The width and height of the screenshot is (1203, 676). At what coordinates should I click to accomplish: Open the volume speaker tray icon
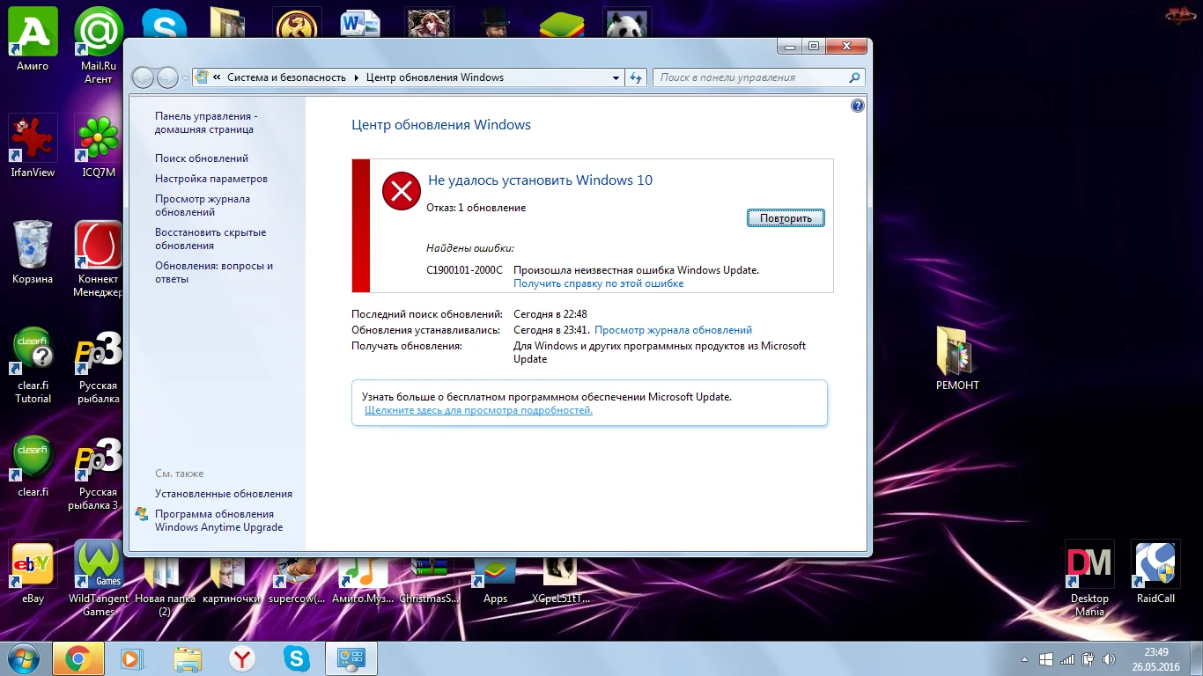pyautogui.click(x=1109, y=659)
